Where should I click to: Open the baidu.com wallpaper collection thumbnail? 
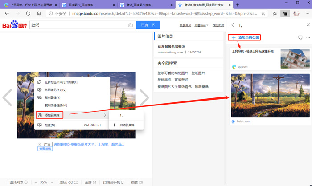click(x=270, y=96)
